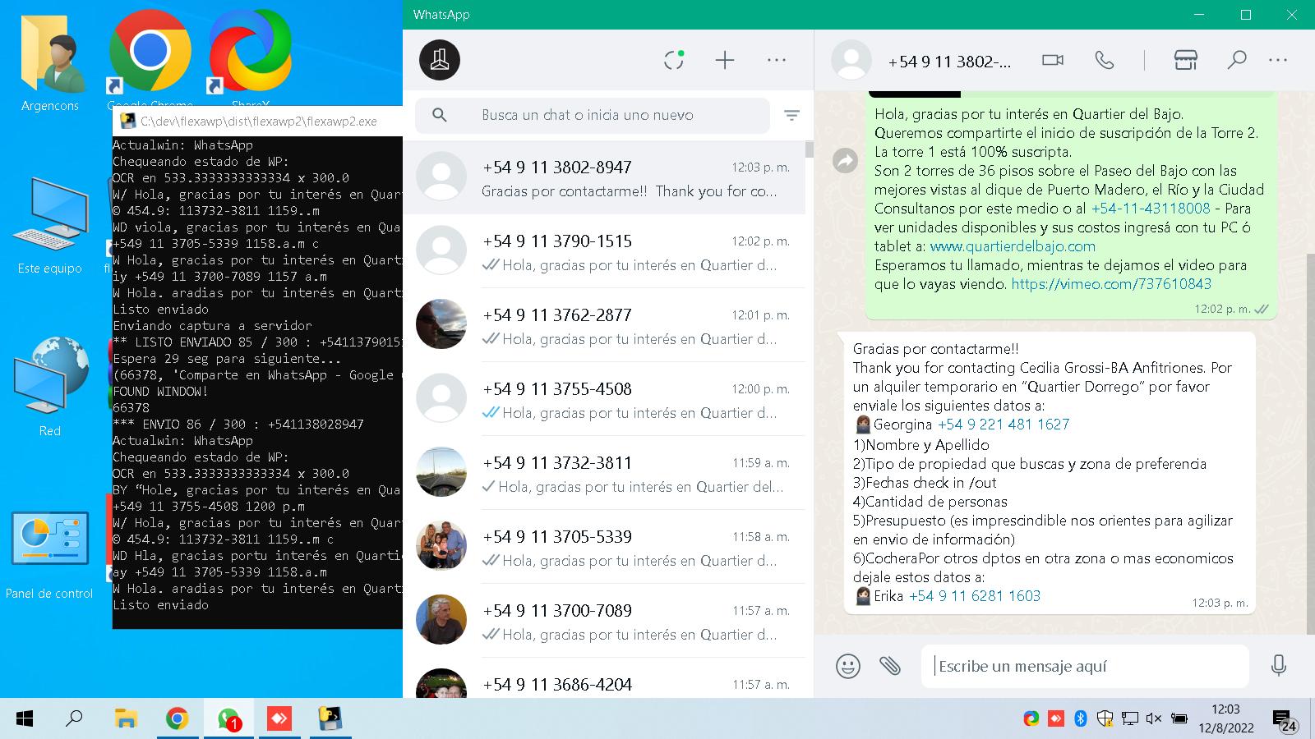Open the vimeo.com/737610843 link
Screen dimensions: 1315x739
1111,284
